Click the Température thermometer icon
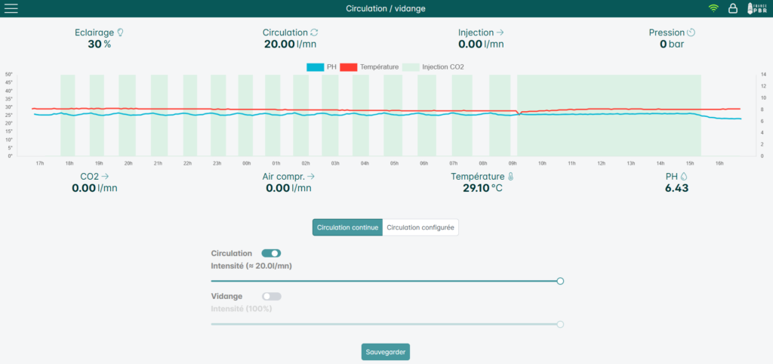Image resolution: width=773 pixels, height=364 pixels. pos(510,177)
